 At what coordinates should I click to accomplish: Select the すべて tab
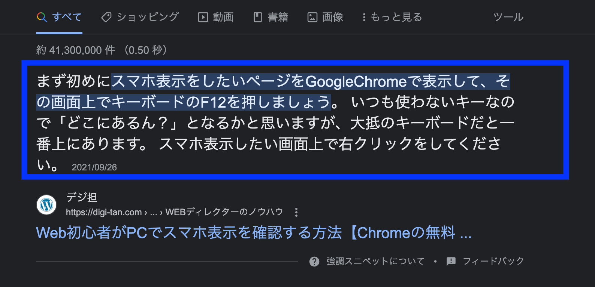59,17
